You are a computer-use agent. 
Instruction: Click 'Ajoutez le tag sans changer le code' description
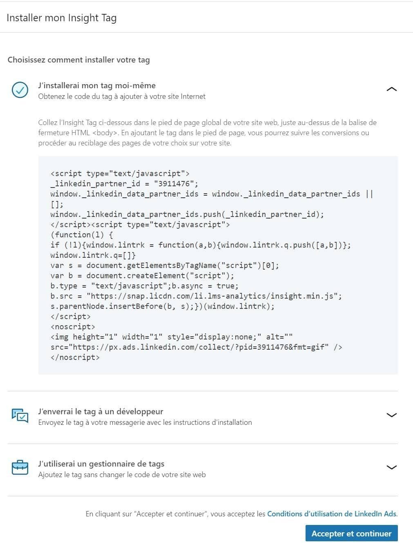122,475
